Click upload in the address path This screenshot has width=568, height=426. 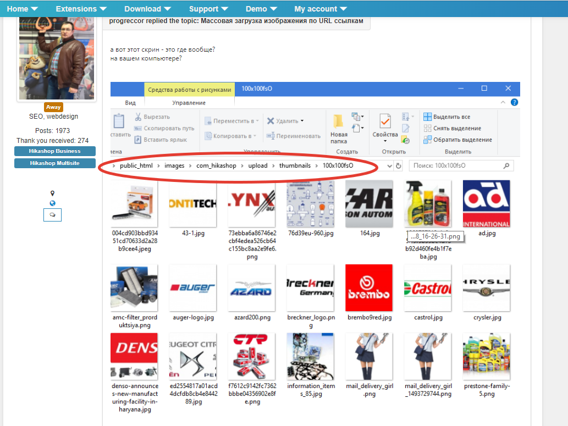click(x=258, y=165)
